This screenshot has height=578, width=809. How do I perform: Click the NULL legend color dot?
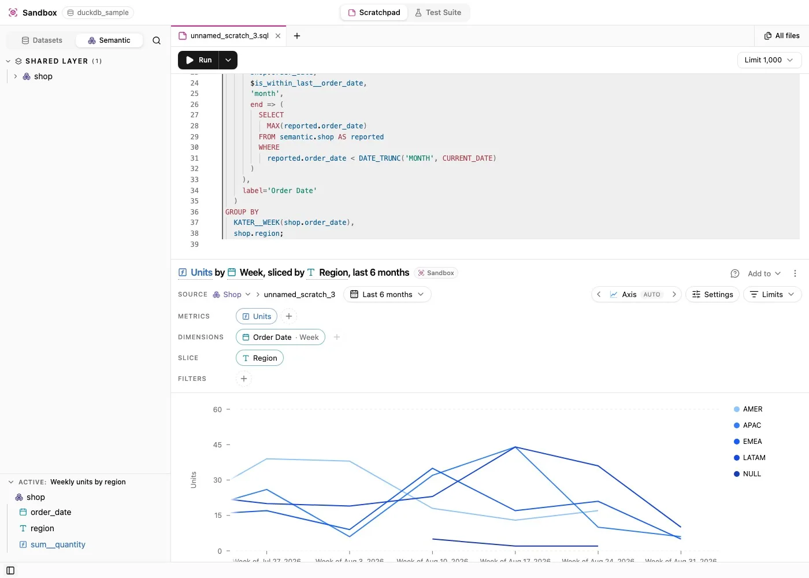pos(737,474)
